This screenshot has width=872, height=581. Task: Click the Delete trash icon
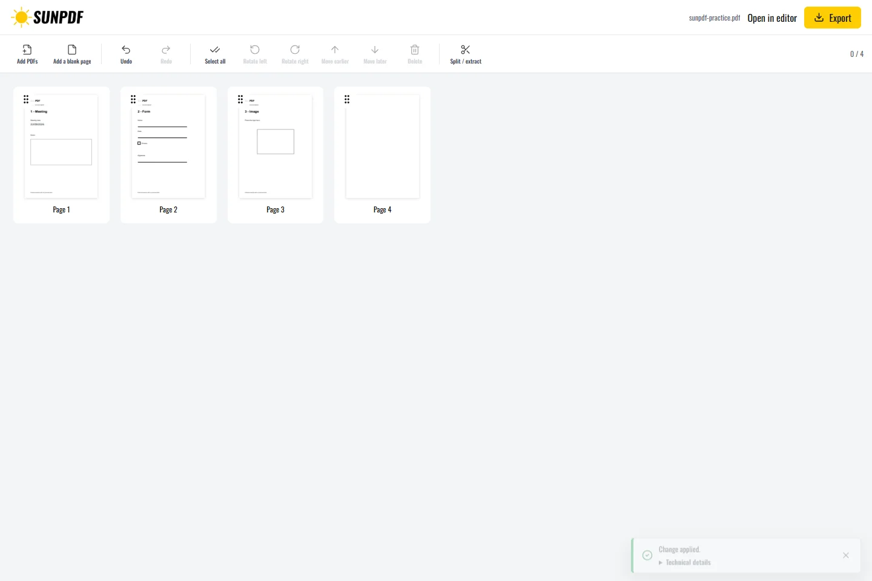click(x=415, y=50)
